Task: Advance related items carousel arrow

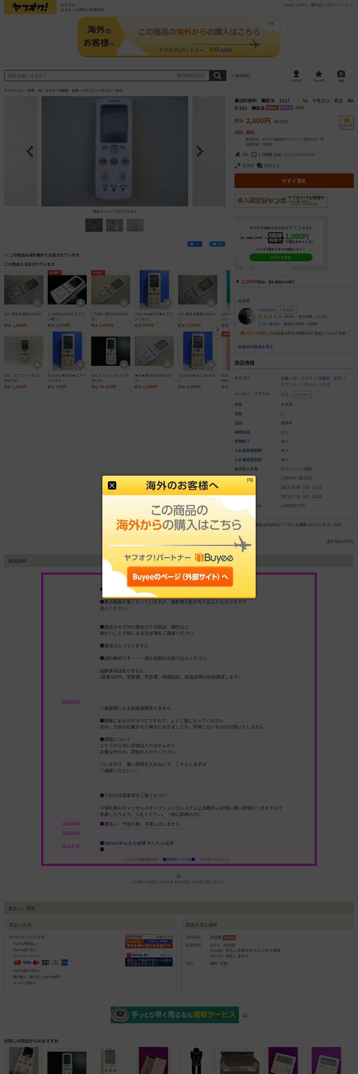Action: pyautogui.click(x=217, y=329)
